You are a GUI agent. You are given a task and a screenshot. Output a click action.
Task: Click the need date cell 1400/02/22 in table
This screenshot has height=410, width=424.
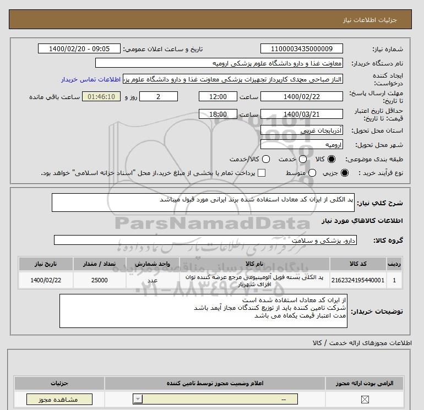coord(46,280)
